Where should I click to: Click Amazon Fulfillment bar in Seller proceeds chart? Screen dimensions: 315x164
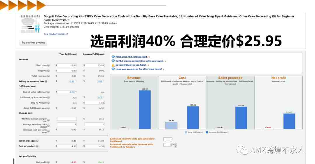click(x=241, y=118)
